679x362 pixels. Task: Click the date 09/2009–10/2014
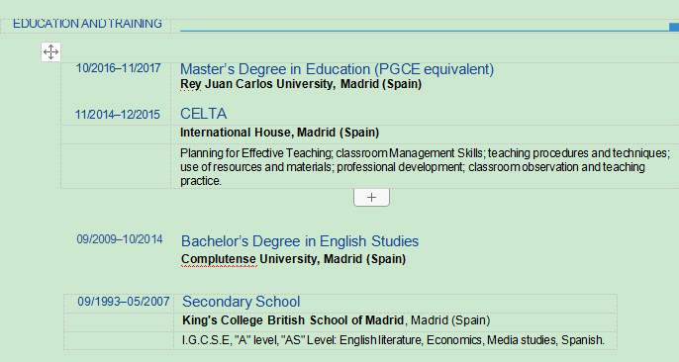(x=120, y=239)
